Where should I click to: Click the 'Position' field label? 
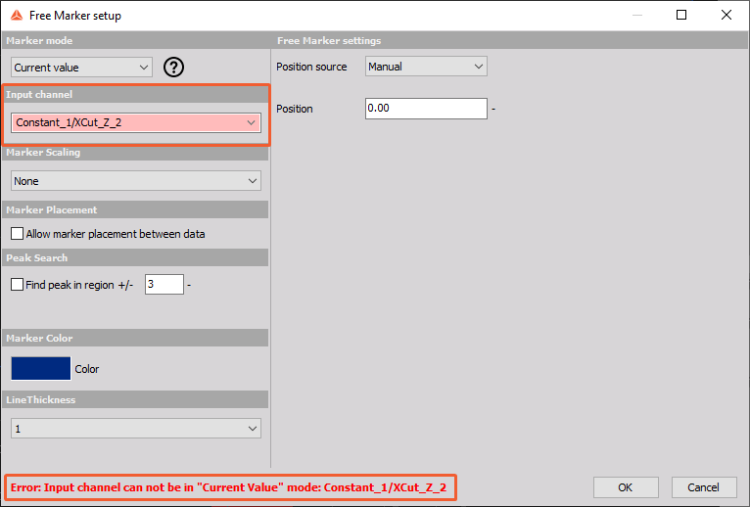295,109
